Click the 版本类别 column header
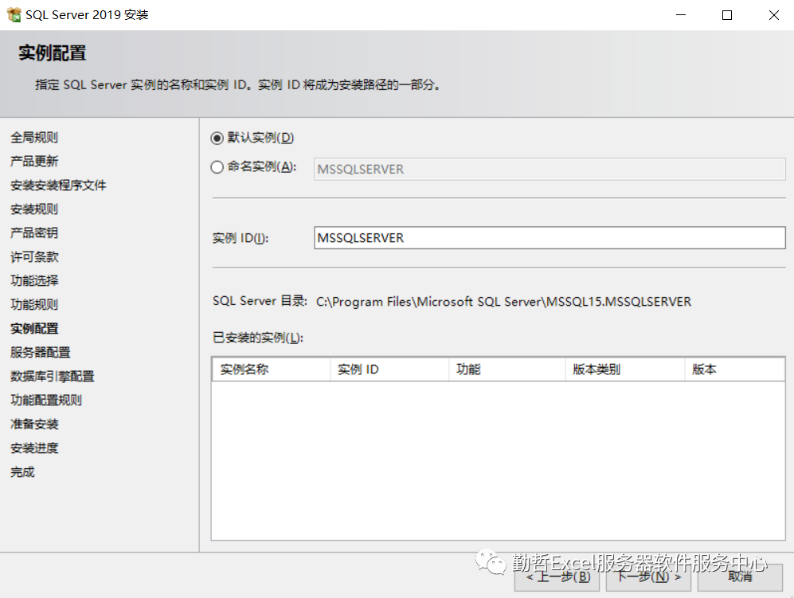The image size is (794, 598). 625,369
